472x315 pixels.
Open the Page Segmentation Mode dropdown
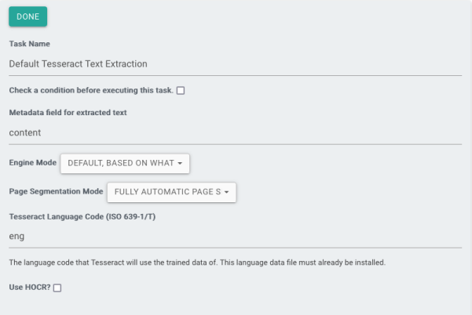171,190
